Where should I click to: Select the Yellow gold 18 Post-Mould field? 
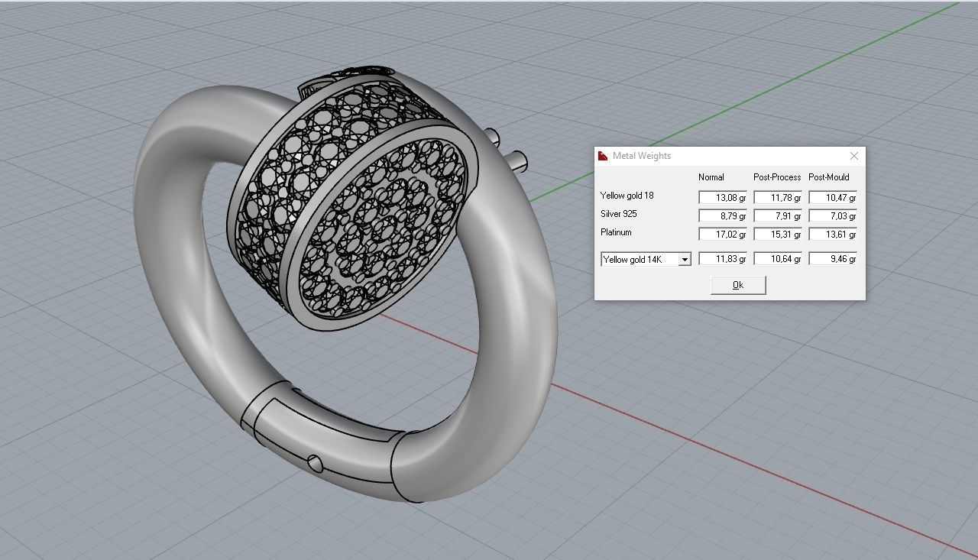(x=833, y=198)
